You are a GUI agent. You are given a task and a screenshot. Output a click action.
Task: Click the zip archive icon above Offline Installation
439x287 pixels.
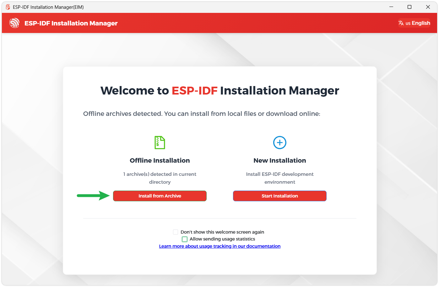pyautogui.click(x=160, y=142)
